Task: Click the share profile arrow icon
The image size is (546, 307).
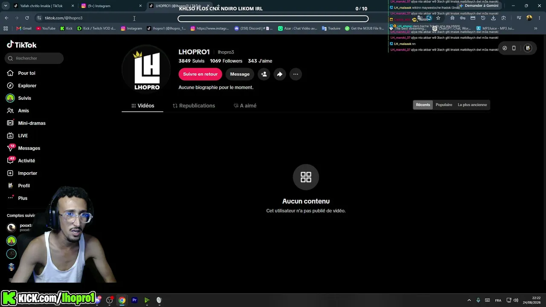Action: 279,74
